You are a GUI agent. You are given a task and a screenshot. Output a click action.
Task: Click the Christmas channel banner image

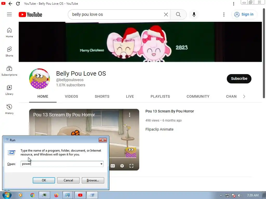pos(140,42)
